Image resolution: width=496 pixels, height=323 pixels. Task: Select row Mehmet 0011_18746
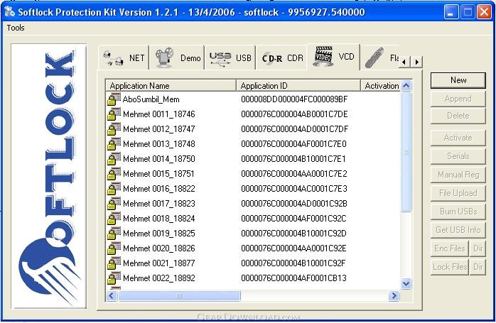[x=254, y=114]
